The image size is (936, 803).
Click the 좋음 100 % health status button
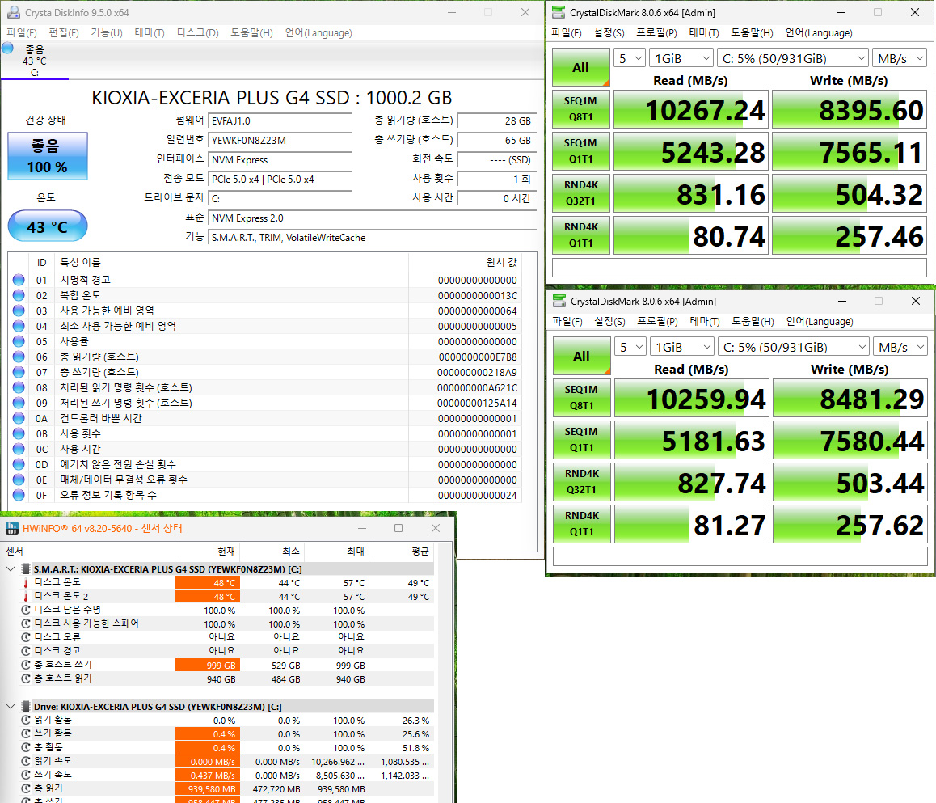pyautogui.click(x=47, y=156)
